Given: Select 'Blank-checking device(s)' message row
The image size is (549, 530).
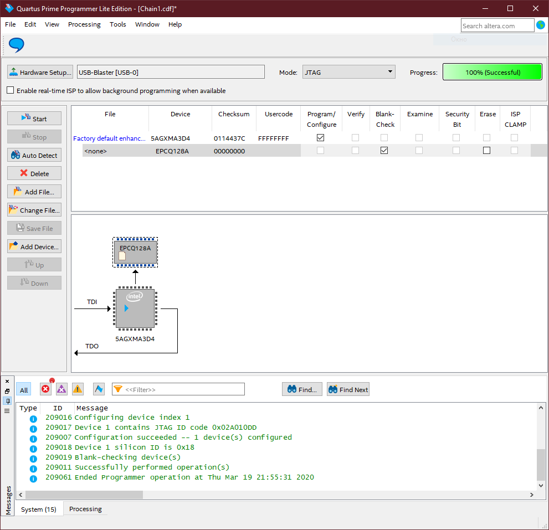Looking at the screenshot, I should tap(127, 457).
